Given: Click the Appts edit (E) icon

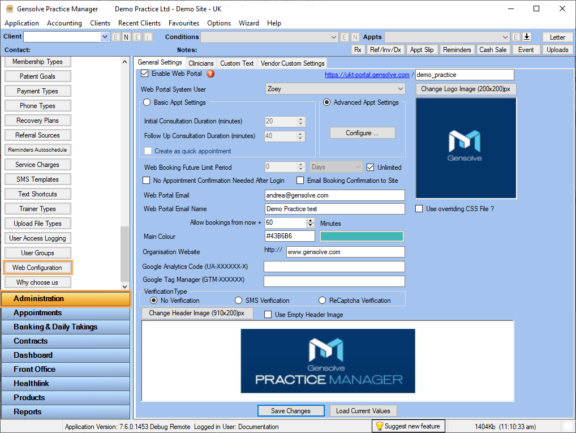Looking at the screenshot, I should (x=516, y=37).
